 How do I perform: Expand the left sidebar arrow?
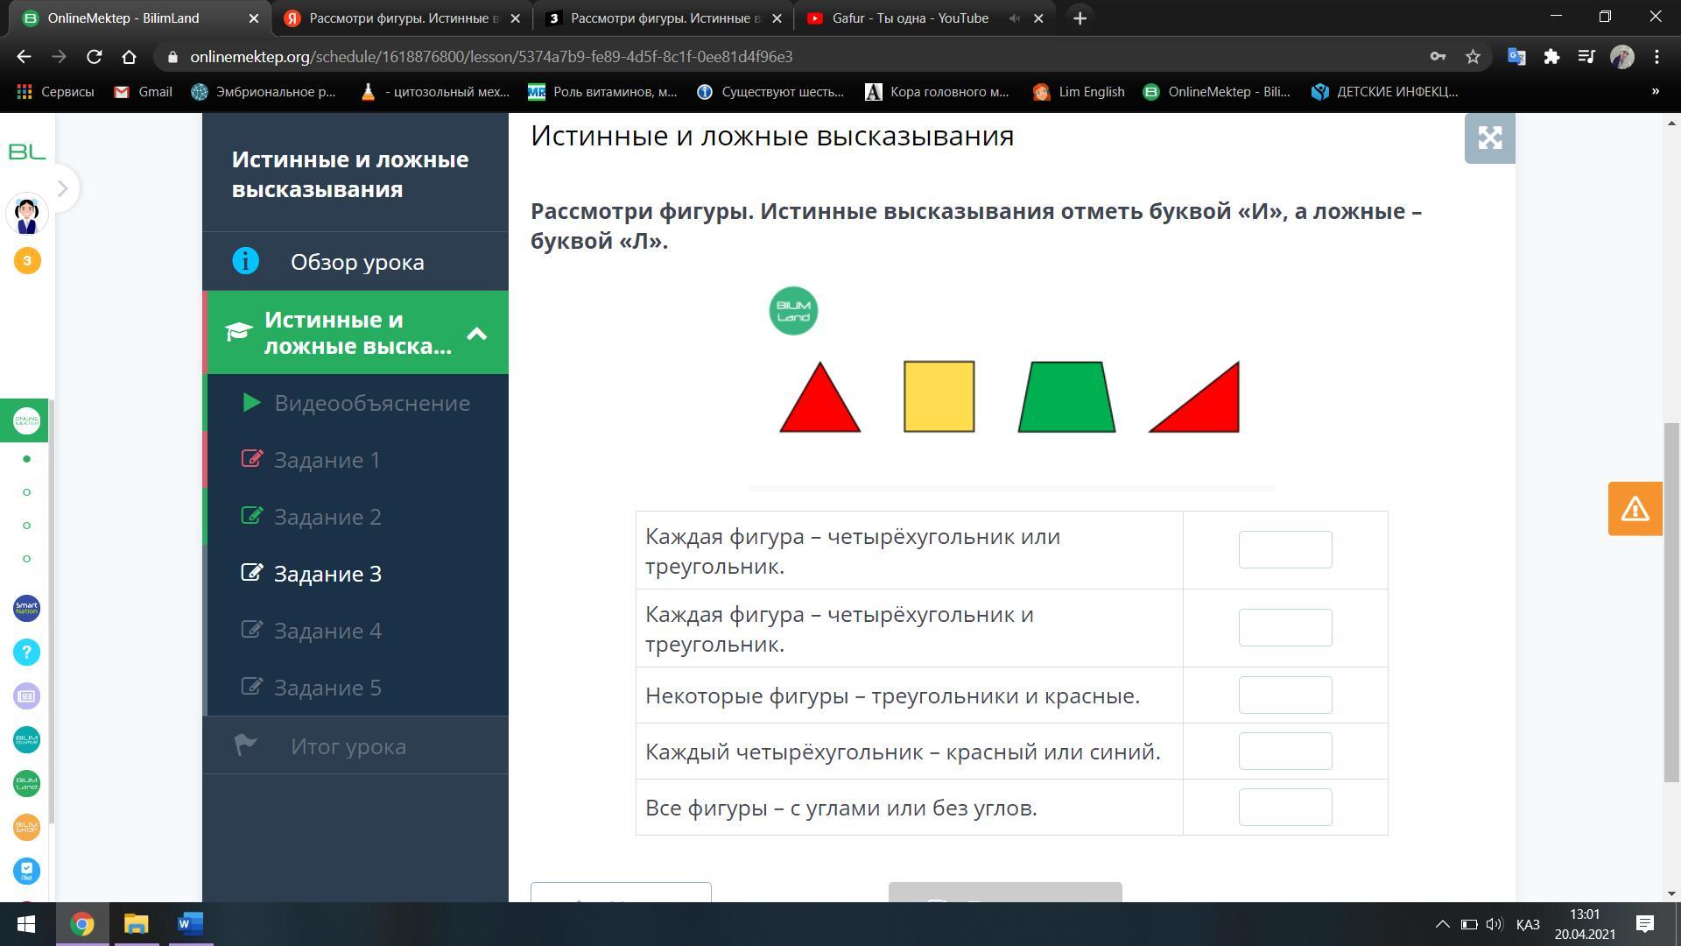tap(62, 188)
